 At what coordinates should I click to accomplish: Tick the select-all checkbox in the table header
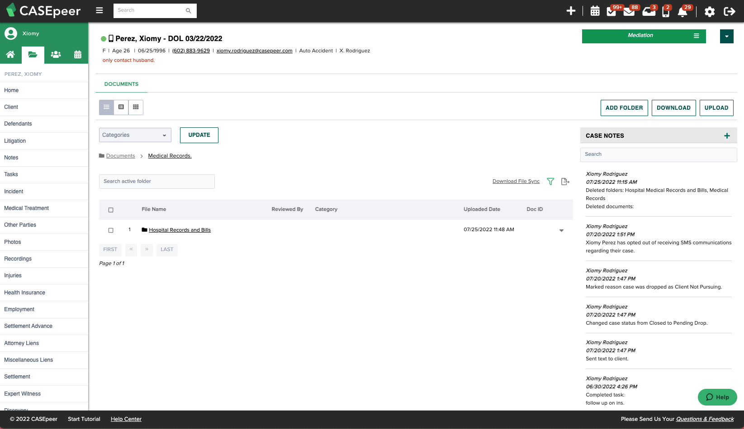111,210
